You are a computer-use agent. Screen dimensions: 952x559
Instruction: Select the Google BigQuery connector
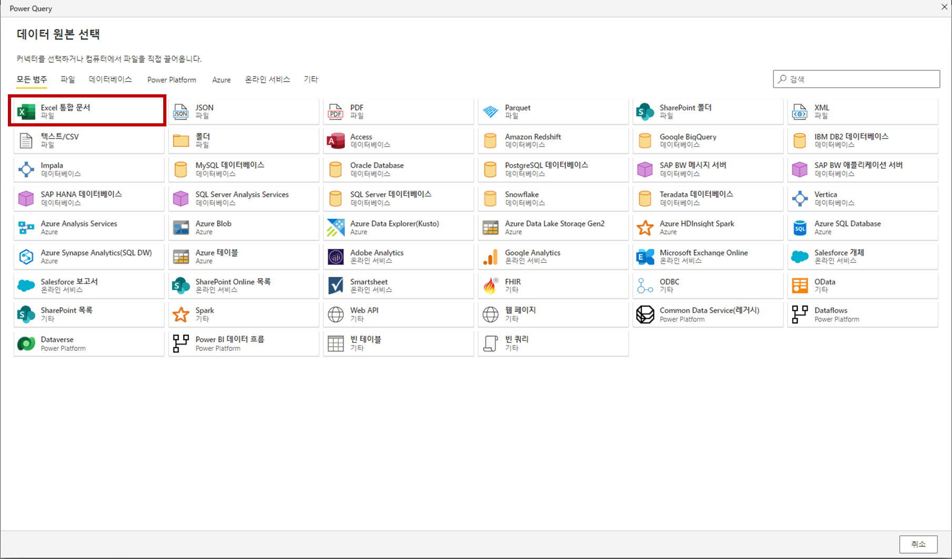click(708, 141)
